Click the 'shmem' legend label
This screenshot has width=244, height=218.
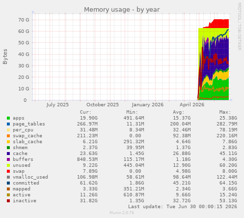coord(20,148)
